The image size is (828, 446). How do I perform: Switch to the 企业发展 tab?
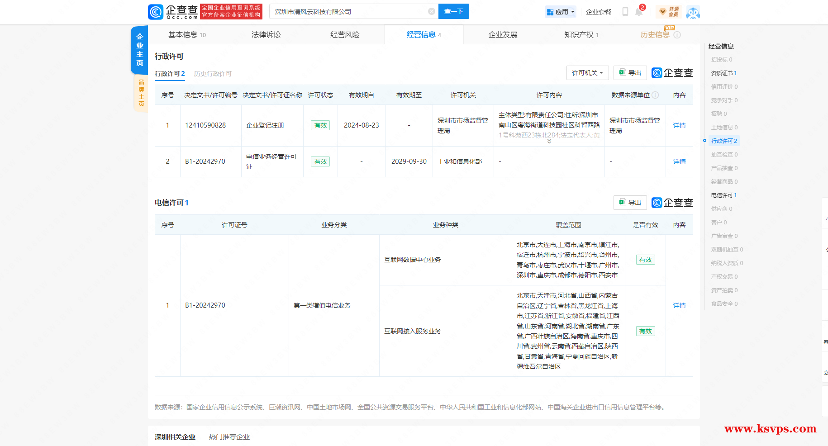click(x=503, y=34)
